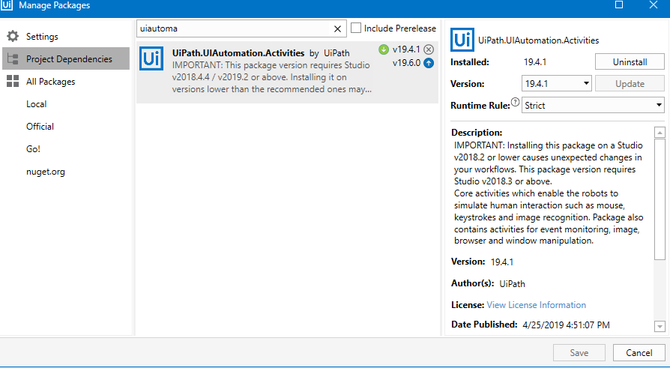Click the Date Published 4/25/2019 4:51:07 PM value
This screenshot has width=670, height=368.
pyautogui.click(x=566, y=325)
